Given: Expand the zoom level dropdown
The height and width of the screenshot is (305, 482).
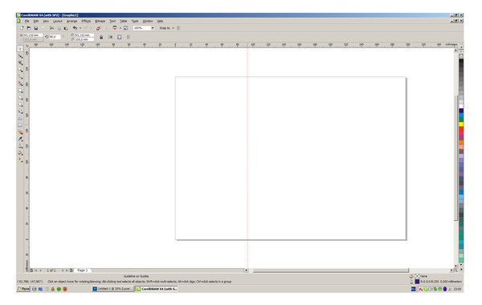Looking at the screenshot, I should click(153, 28).
